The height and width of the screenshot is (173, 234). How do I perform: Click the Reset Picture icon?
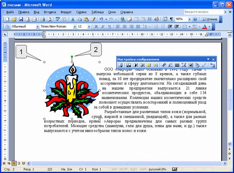[212, 65]
